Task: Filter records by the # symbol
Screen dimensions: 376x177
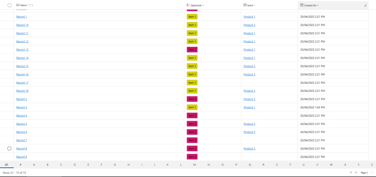Action: click(20, 165)
